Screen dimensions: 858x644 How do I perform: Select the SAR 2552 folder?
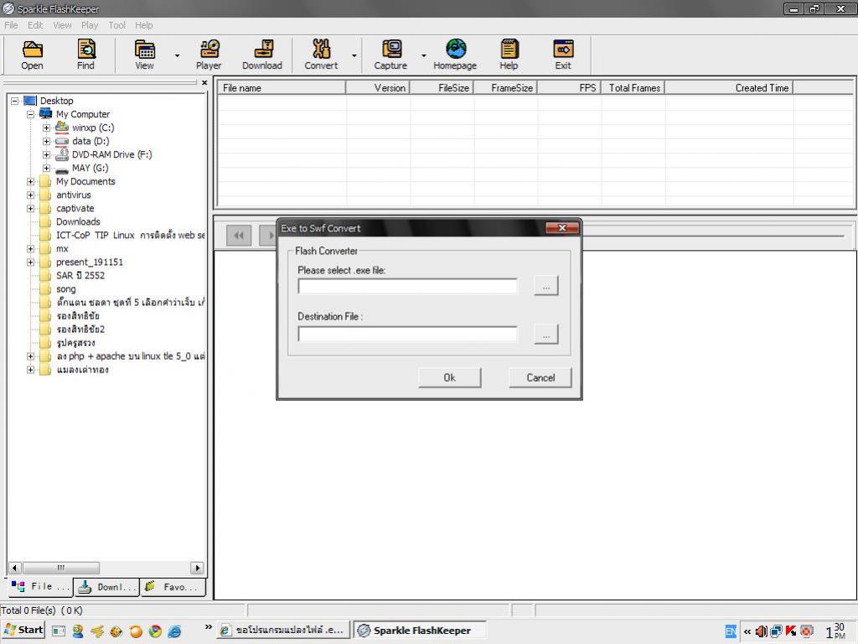[x=80, y=275]
